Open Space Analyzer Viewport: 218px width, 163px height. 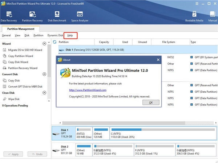click(x=80, y=16)
